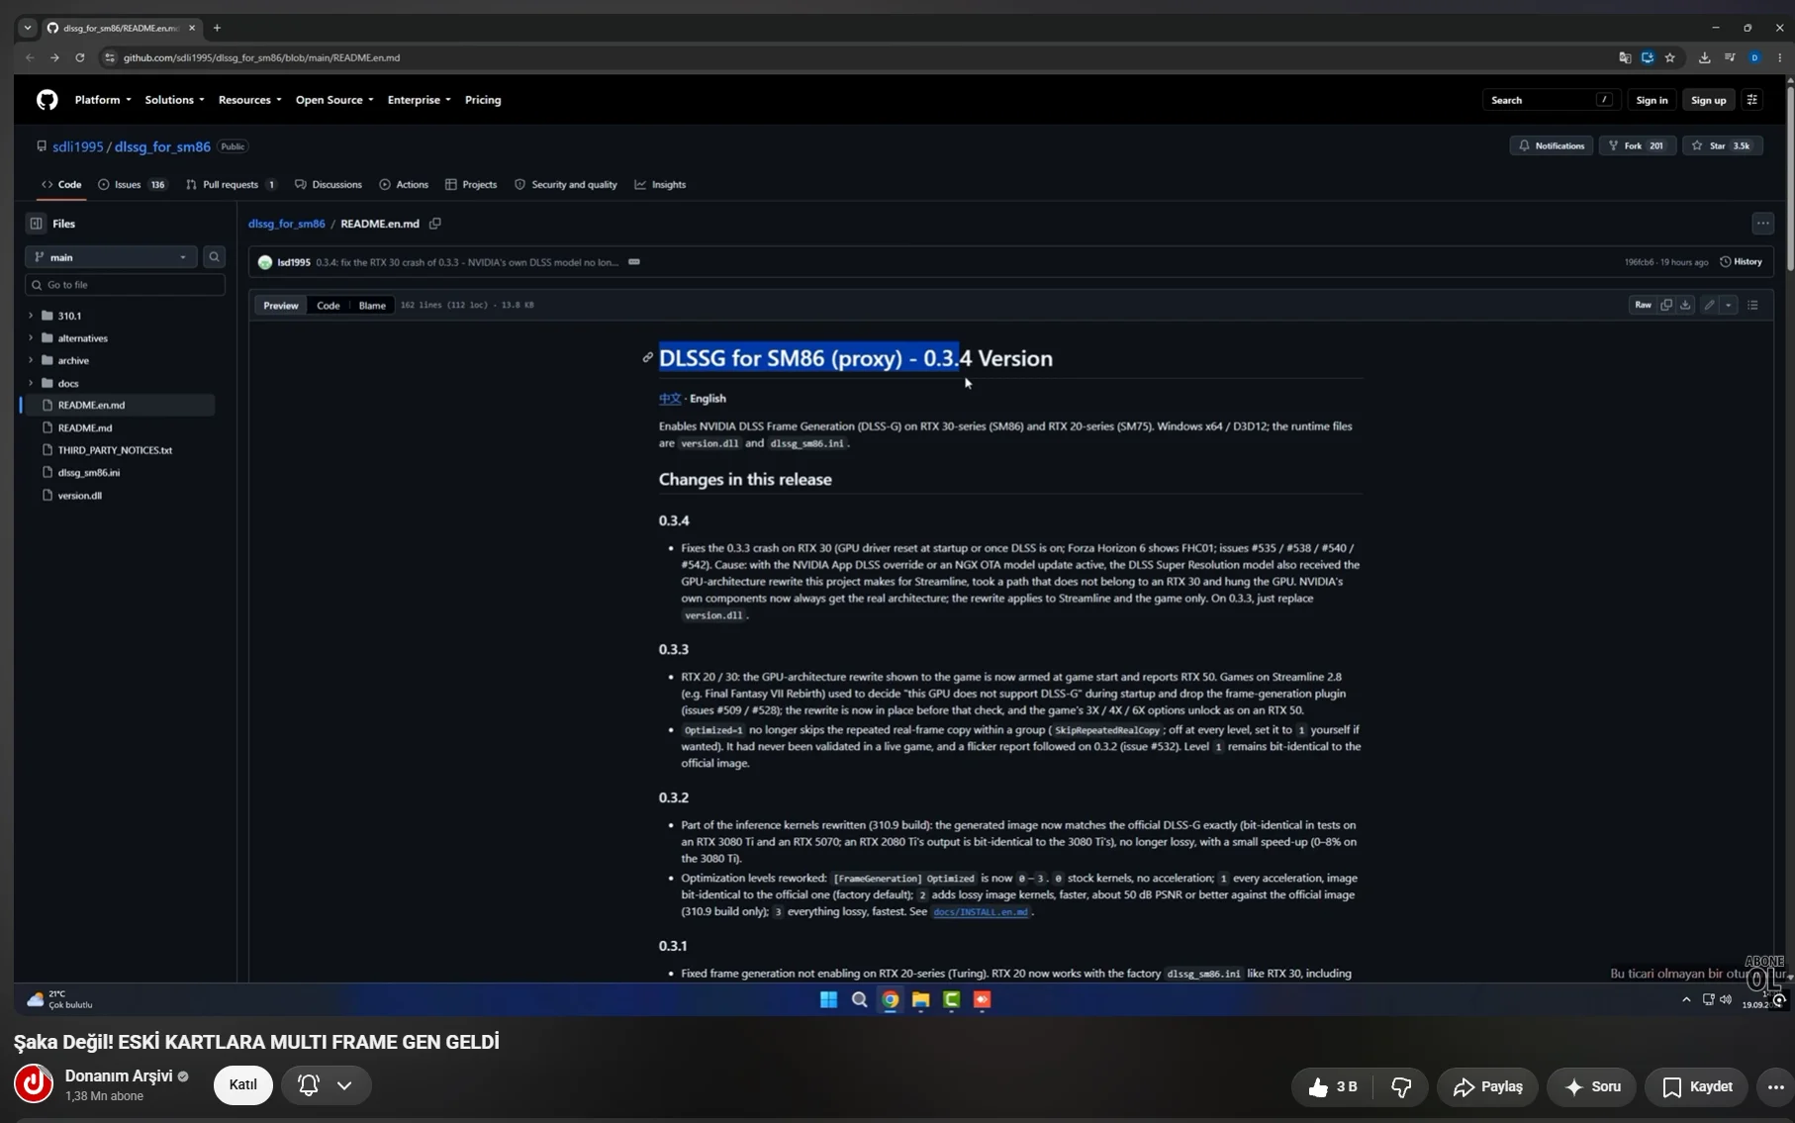This screenshot has height=1123, width=1795.
Task: Copy raw file contents icon
Action: pos(1666,305)
